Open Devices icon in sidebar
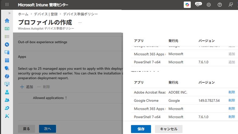Image resolution: width=238 pixels, height=134 pixels. [7, 52]
